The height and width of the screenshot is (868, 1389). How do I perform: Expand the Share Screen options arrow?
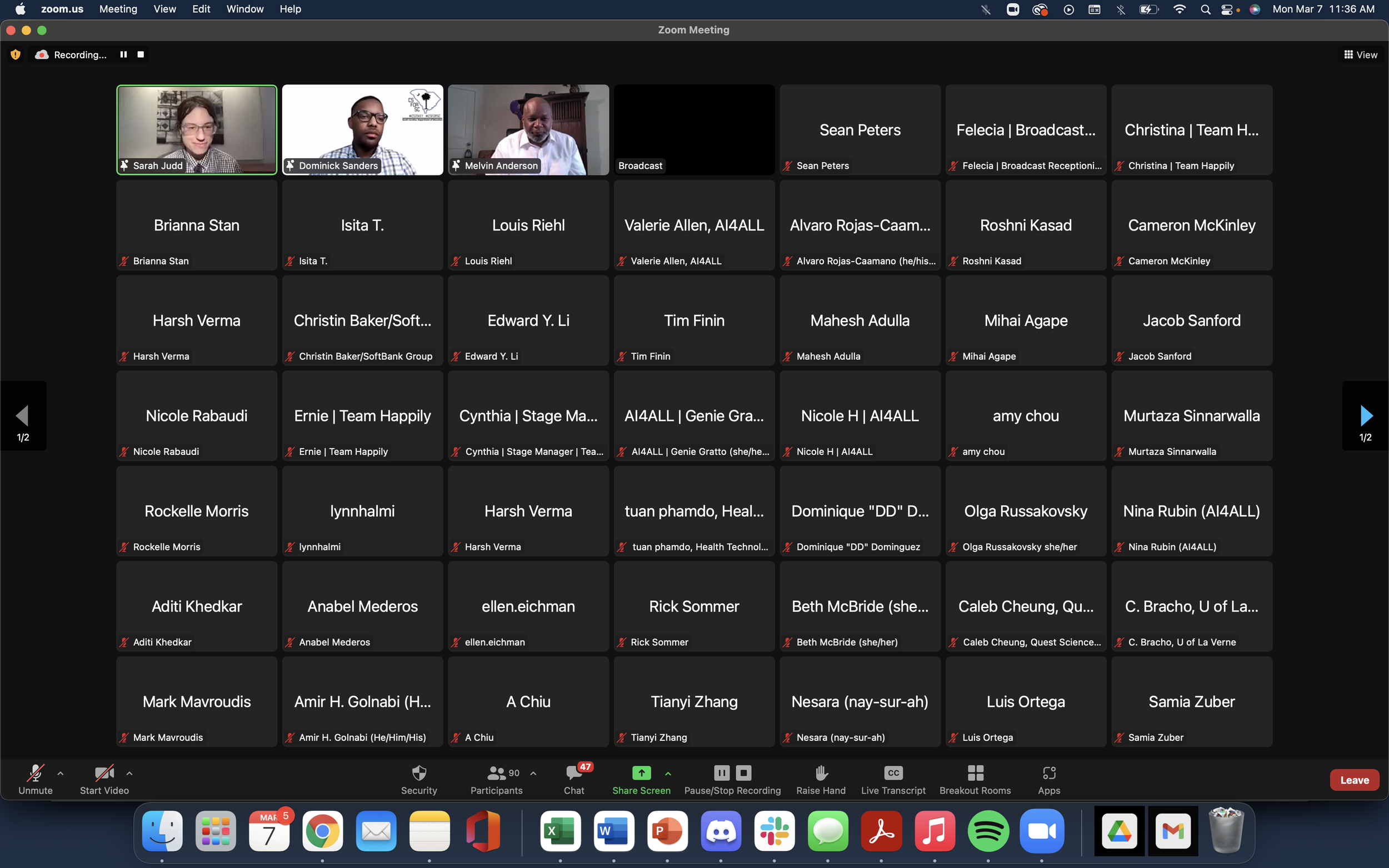(668, 773)
